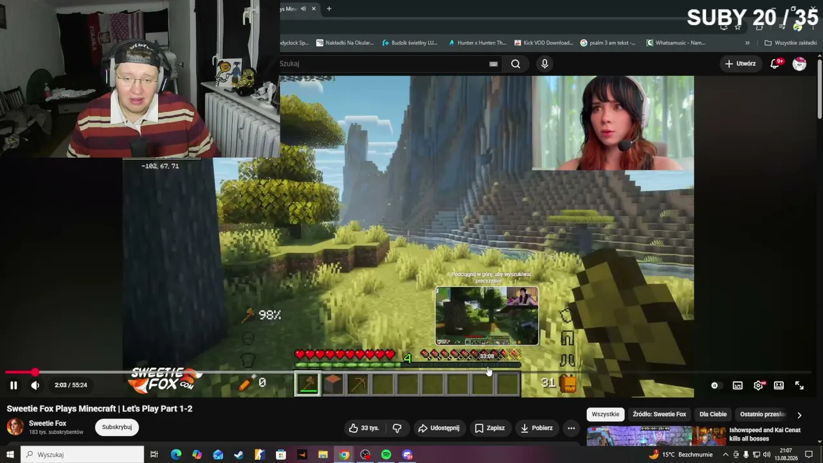The width and height of the screenshot is (823, 463).
Task: Select the Źródło: Sweetie Fox chip
Action: coord(659,415)
